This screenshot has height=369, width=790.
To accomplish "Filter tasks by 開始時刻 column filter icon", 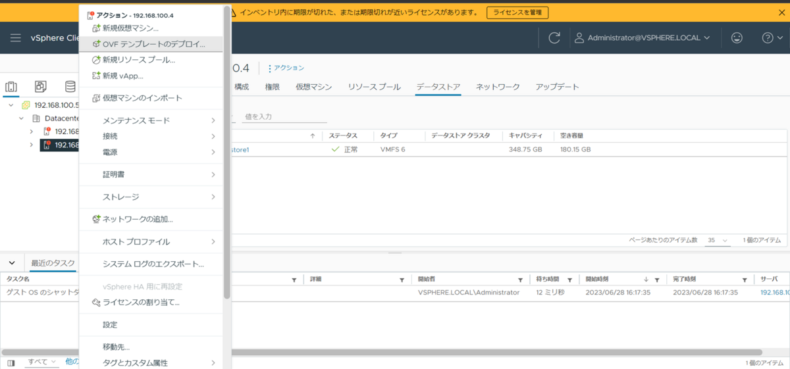I will point(657,280).
